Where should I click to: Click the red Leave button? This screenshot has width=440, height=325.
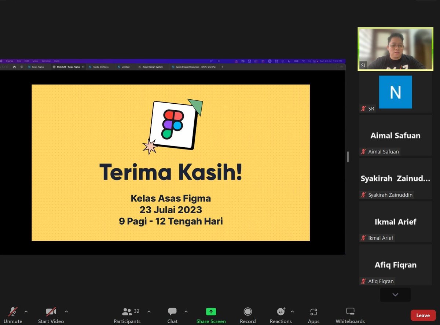(x=423, y=315)
